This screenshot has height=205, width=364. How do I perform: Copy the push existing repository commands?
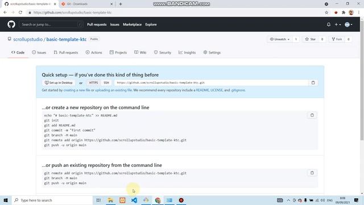[x=312, y=173]
